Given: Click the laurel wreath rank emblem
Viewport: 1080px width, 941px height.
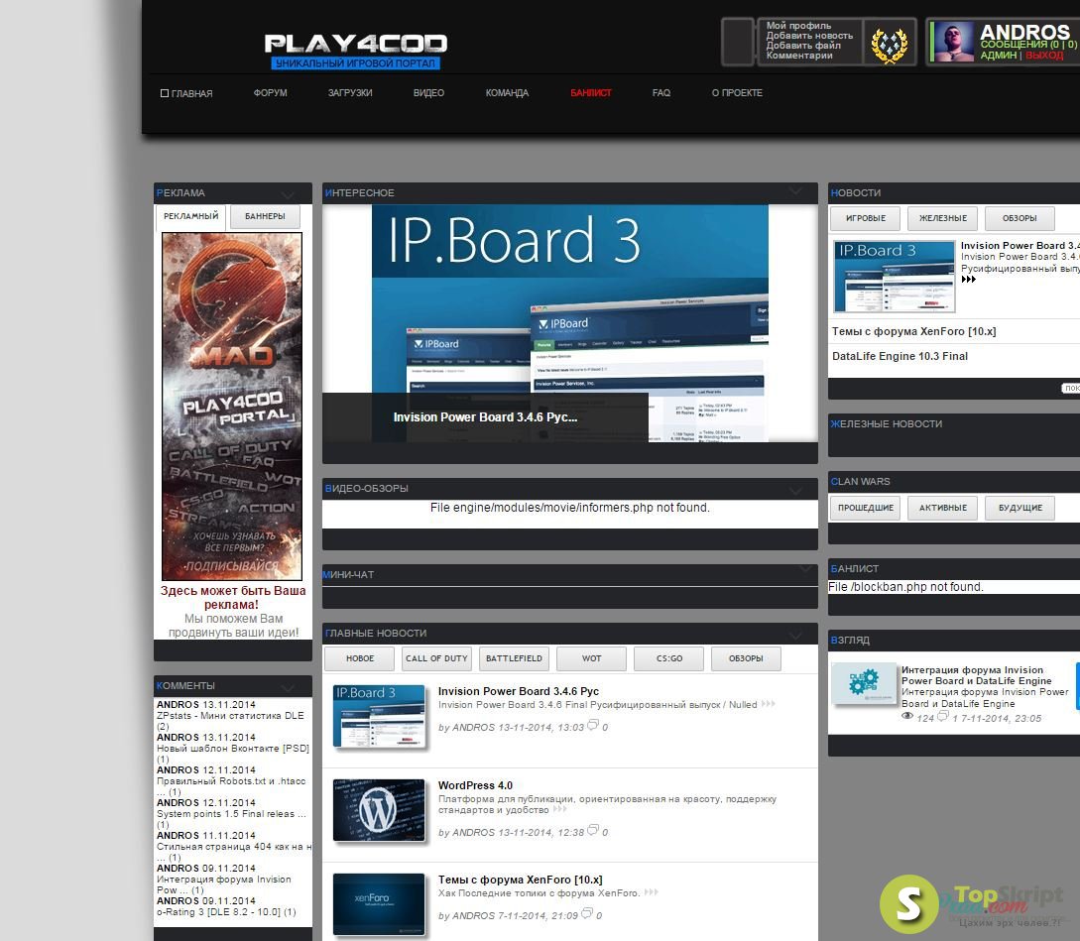Looking at the screenshot, I should point(890,45).
